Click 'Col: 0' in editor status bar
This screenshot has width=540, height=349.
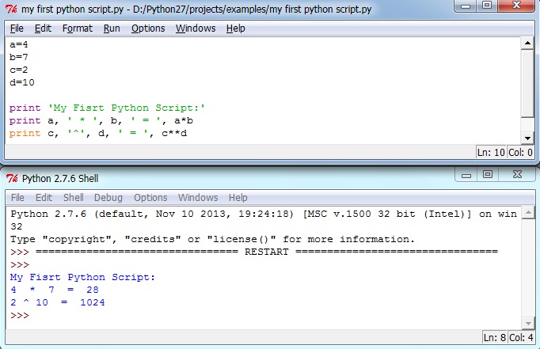[520, 152]
